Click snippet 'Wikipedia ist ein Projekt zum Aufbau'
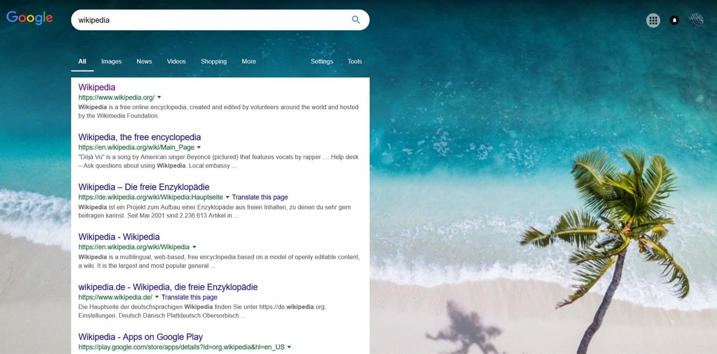 click(214, 211)
